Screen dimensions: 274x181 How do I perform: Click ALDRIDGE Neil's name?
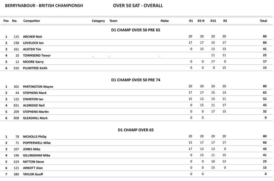(34, 105)
